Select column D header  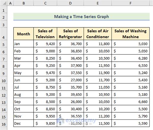(70, 3)
